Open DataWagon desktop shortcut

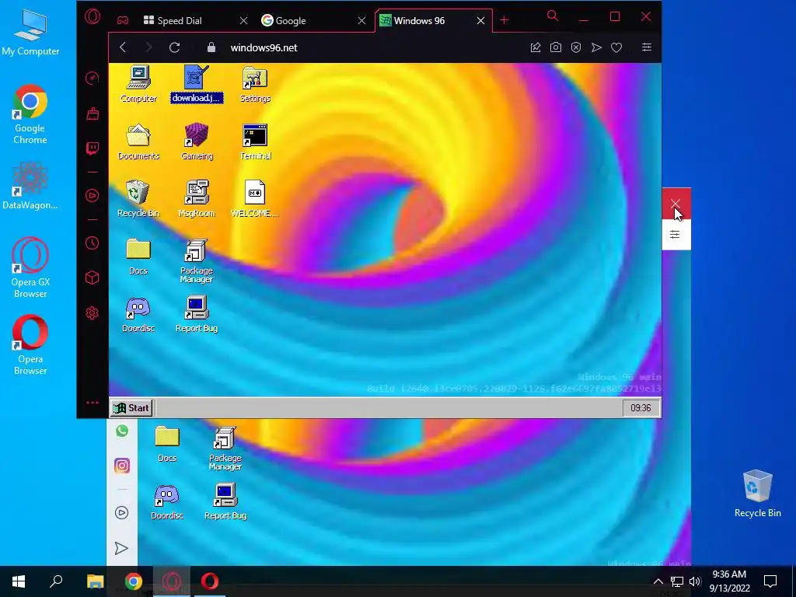pyautogui.click(x=30, y=186)
